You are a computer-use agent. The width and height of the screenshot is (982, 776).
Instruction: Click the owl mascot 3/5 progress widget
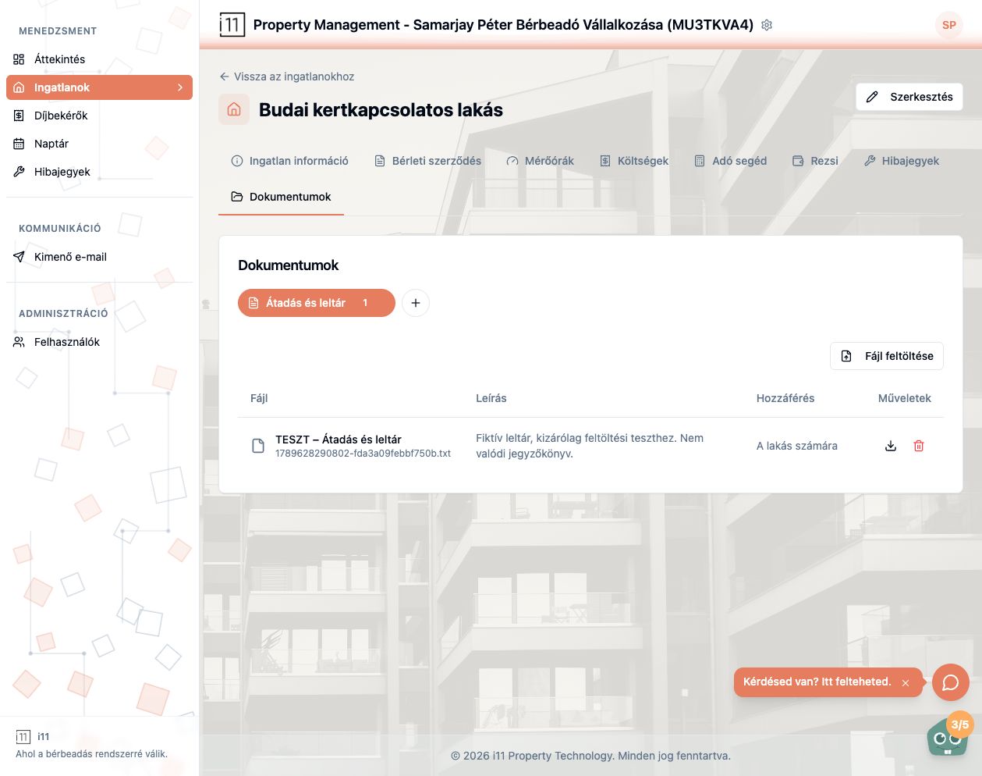[949, 734]
